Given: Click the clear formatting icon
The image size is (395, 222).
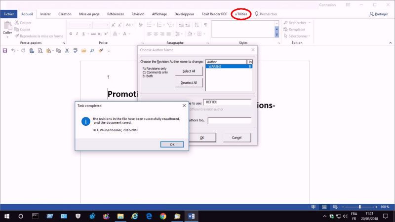Looking at the screenshot, I should [141, 25].
